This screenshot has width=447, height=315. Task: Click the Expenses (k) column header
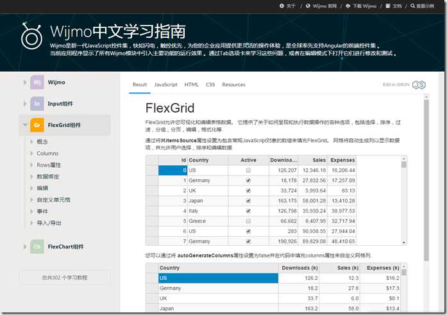[x=380, y=268]
